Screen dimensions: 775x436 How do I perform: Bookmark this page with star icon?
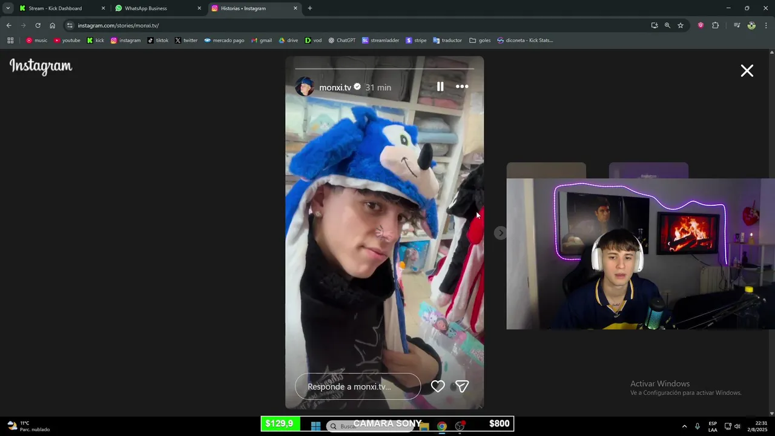coord(681,25)
